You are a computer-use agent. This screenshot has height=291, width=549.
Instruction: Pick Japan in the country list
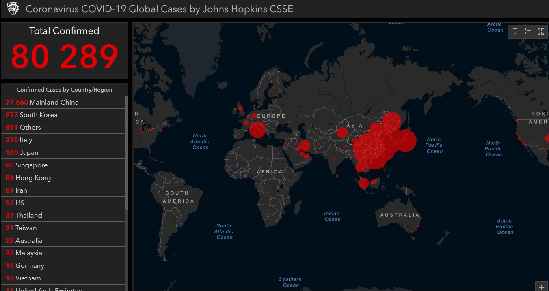(x=63, y=152)
